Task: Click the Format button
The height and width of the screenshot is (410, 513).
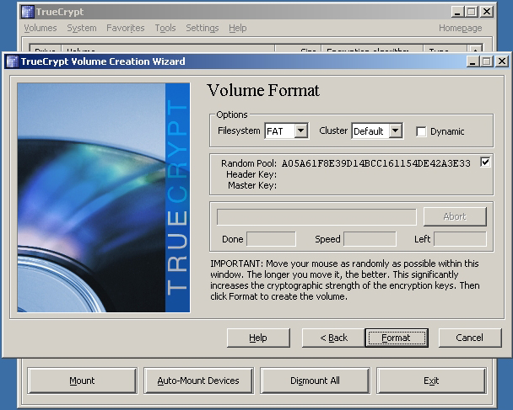Action: [x=397, y=338]
